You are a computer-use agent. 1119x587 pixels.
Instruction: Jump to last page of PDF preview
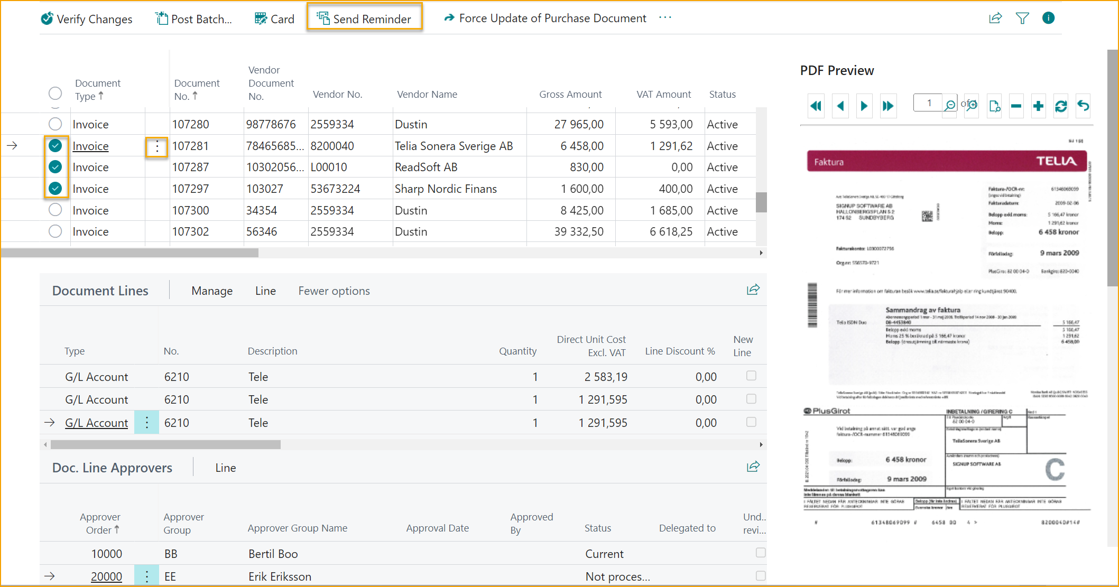pyautogui.click(x=887, y=106)
